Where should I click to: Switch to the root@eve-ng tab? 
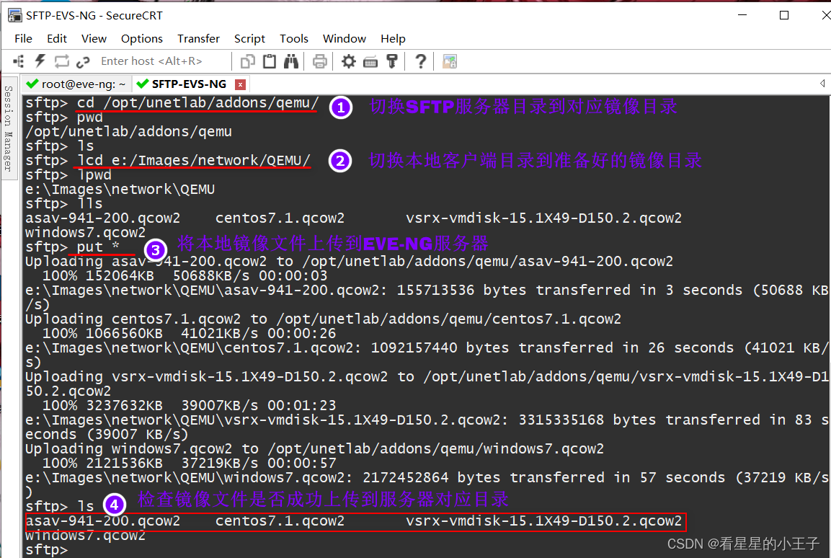pos(77,84)
